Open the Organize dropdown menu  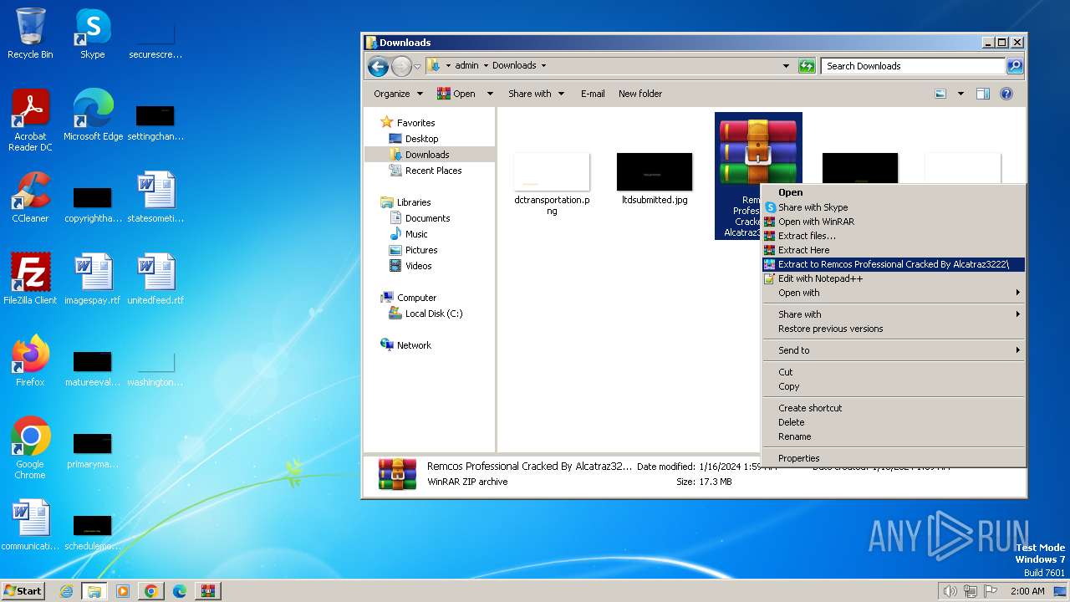click(x=398, y=94)
